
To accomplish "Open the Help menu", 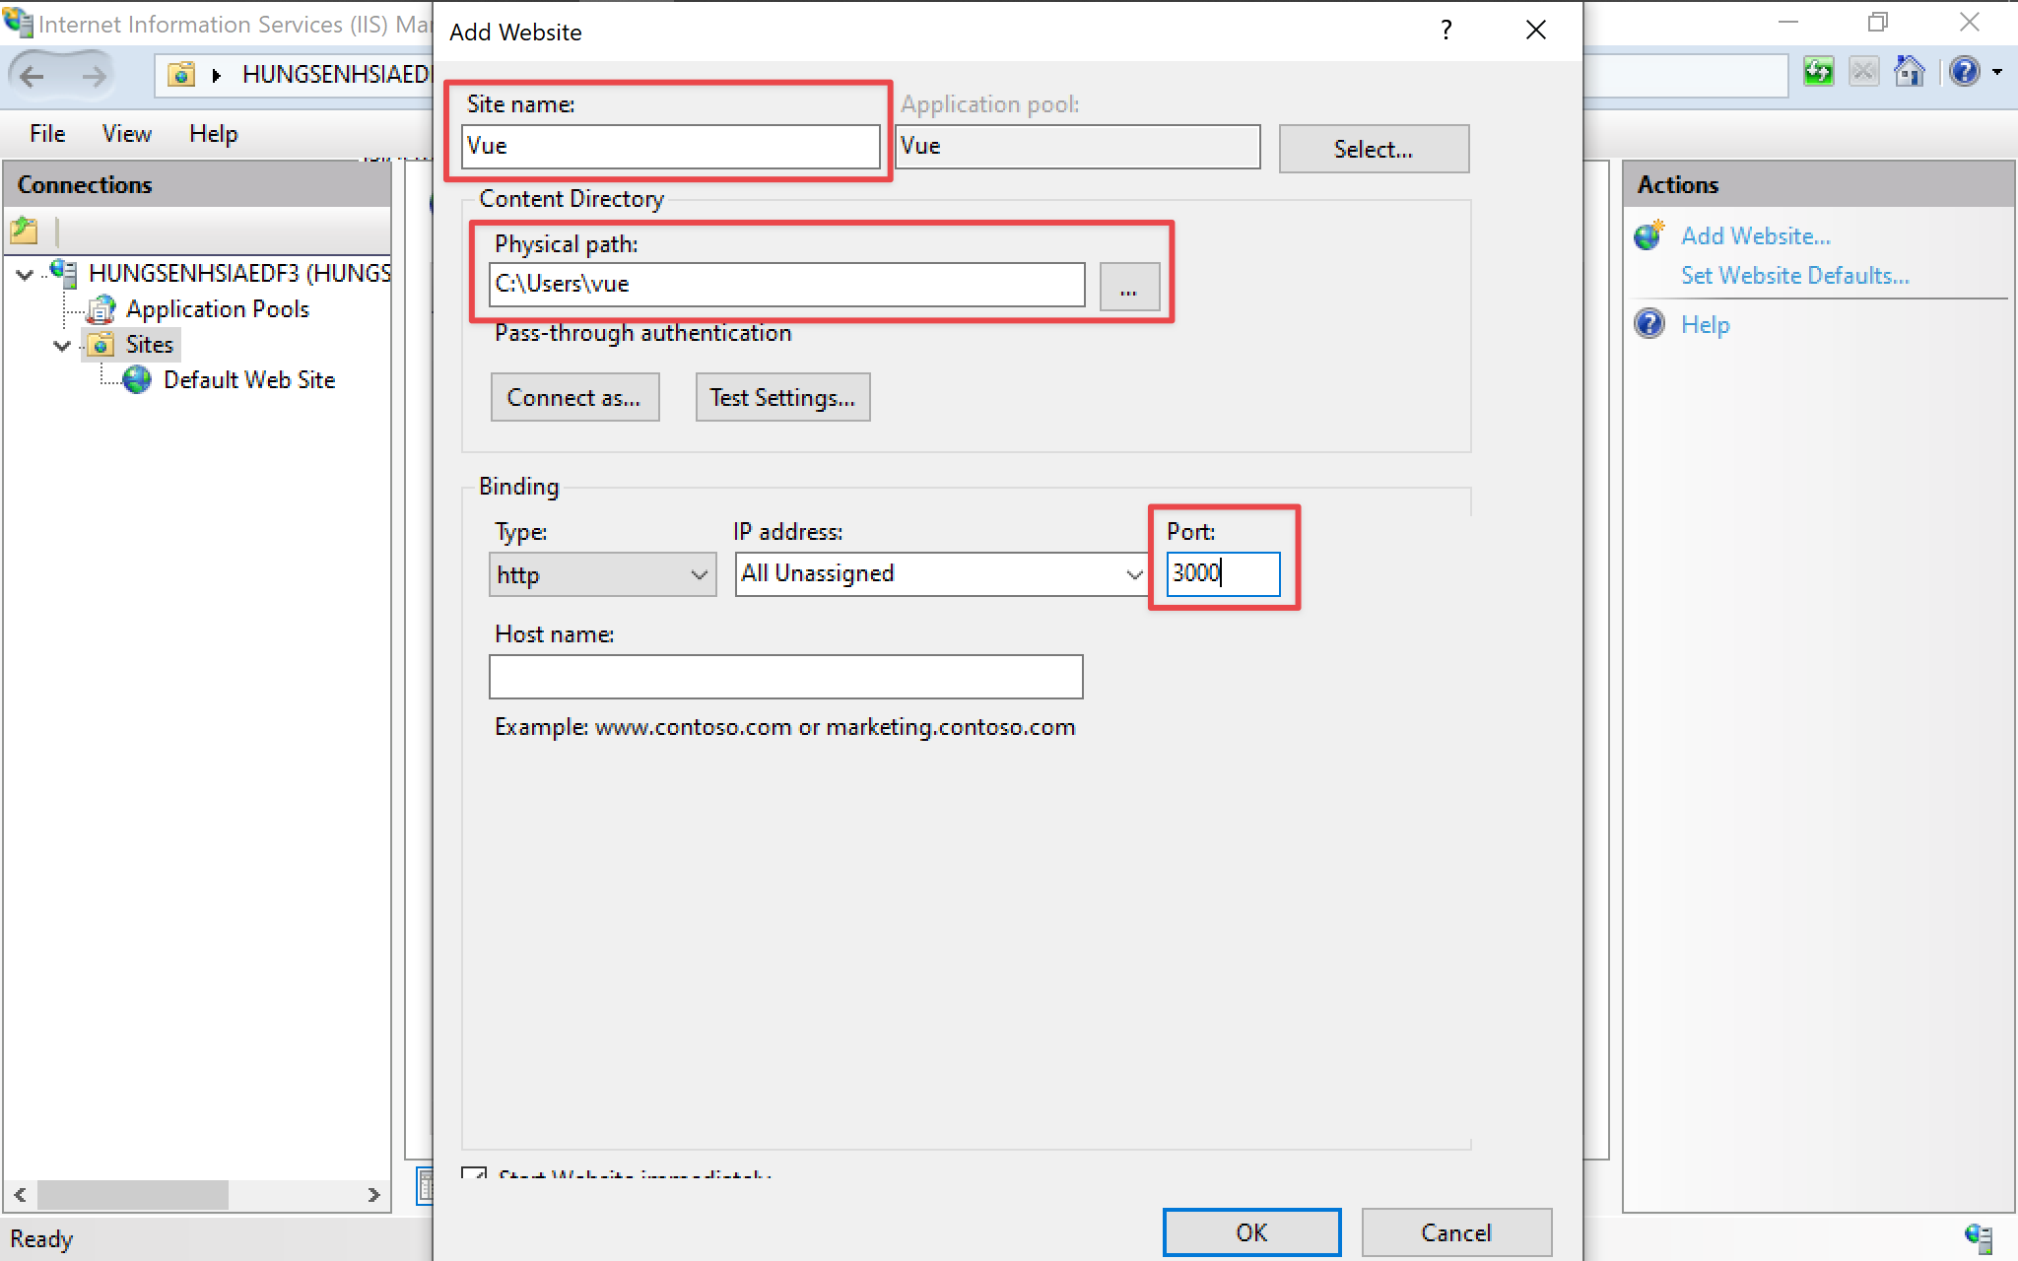I will click(x=214, y=134).
